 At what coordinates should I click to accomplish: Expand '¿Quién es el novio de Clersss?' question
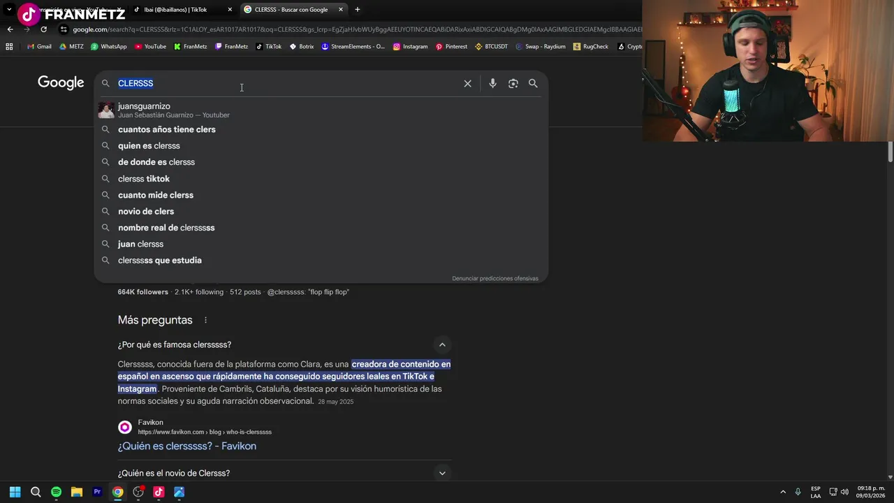pos(442,473)
